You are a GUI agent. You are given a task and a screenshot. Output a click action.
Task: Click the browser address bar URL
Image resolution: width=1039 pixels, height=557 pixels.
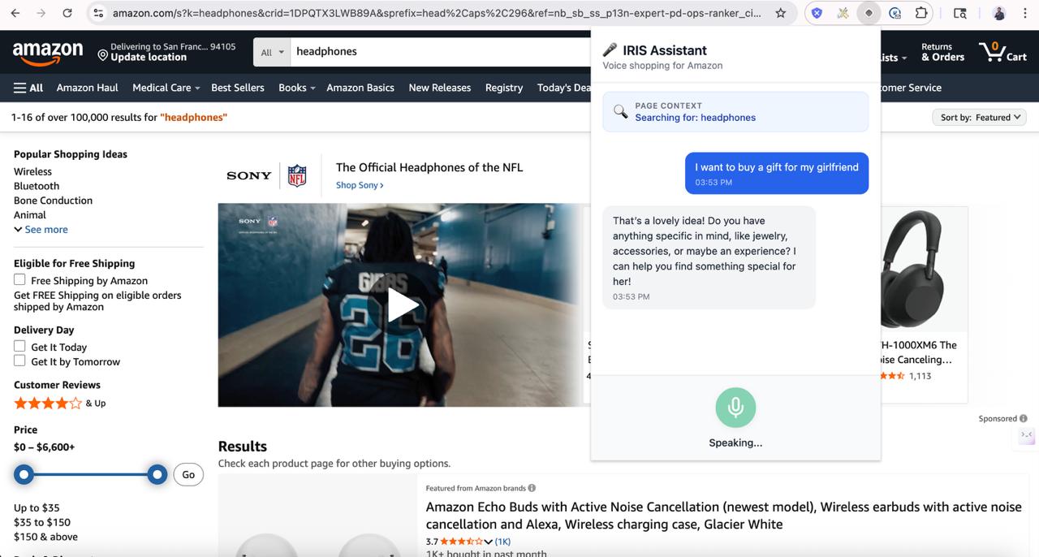(437, 13)
